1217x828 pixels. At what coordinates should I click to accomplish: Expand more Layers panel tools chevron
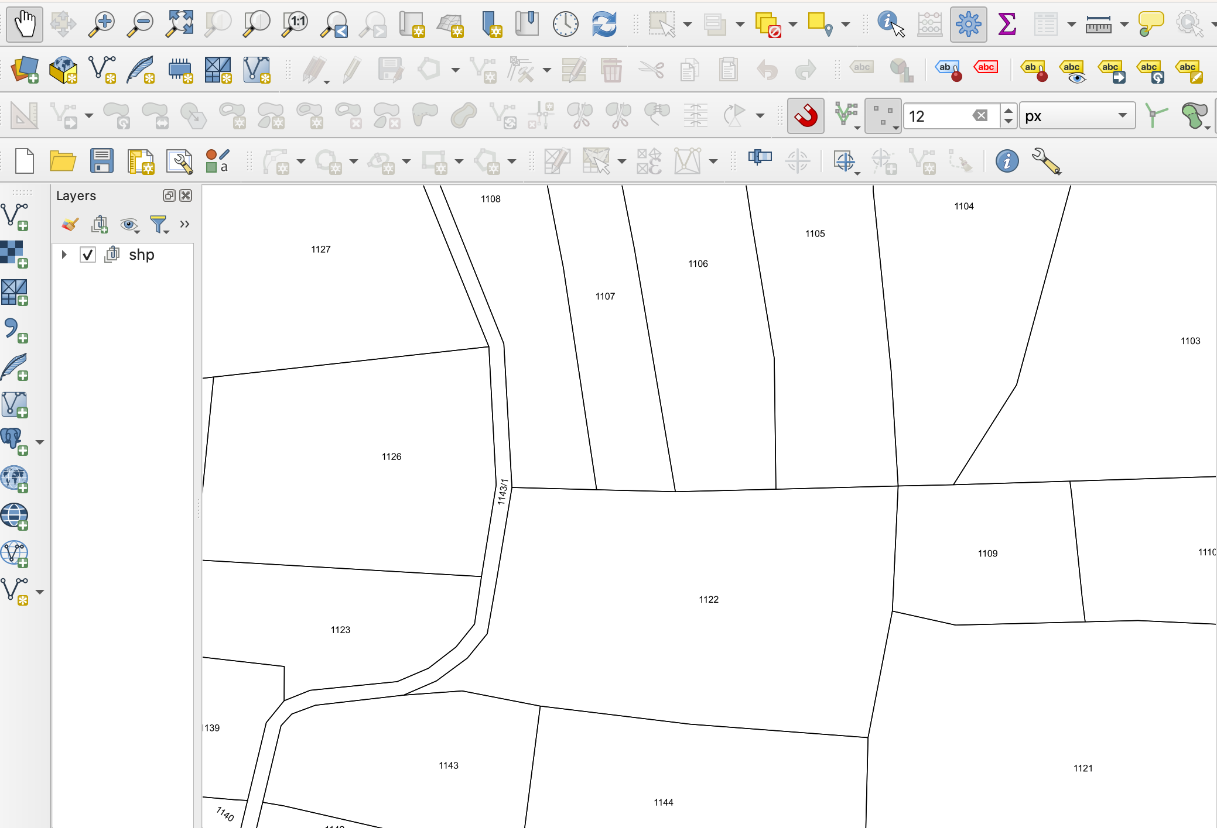coord(185,224)
